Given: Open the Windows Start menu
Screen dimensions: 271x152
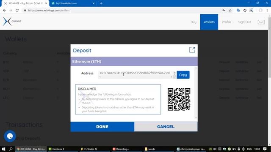Looking at the screenshot, I should click(x=3, y=149).
